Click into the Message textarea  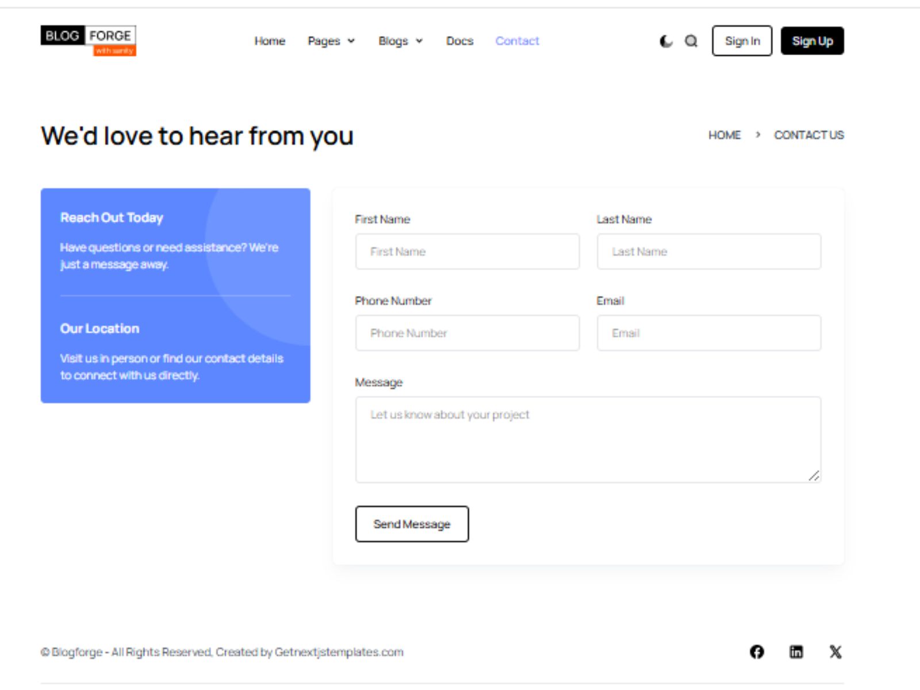point(588,439)
